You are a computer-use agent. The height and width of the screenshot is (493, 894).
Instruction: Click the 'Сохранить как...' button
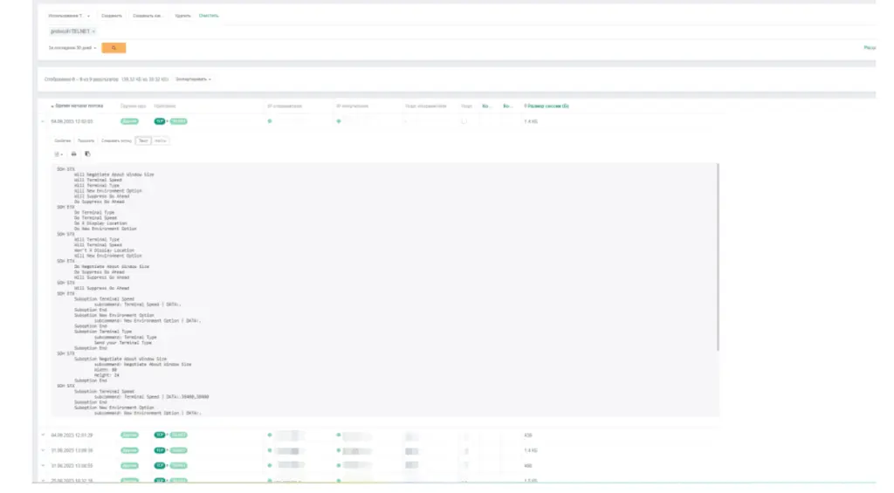(148, 16)
